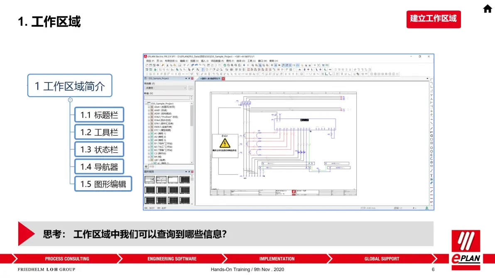Image resolution: width=495 pixels, height=278 pixels.
Task: Select the text T tool on right toolbar
Action: (431, 175)
